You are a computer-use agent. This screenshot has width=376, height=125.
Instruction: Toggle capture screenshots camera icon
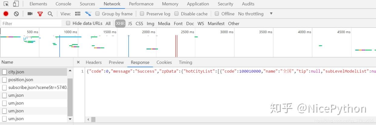click(30, 14)
